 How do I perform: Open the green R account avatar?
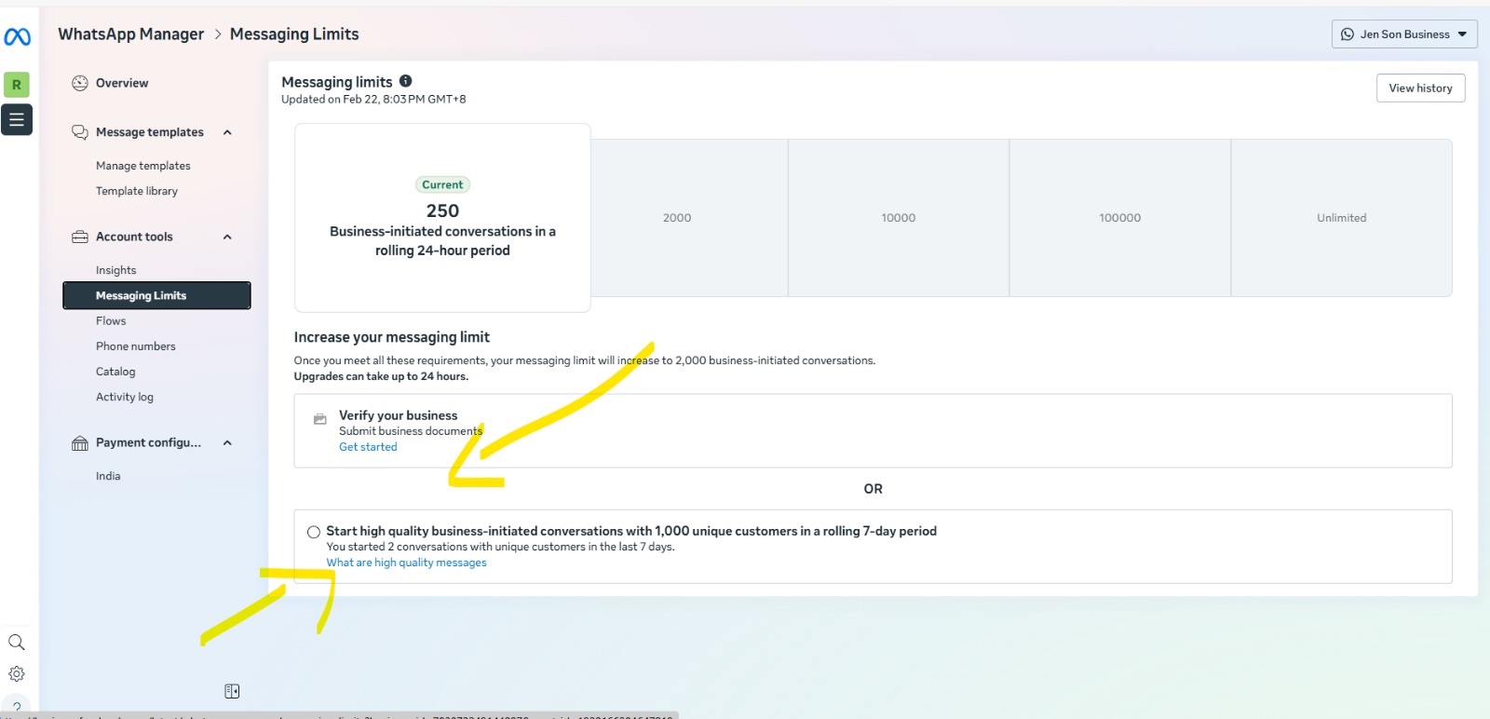[x=17, y=85]
